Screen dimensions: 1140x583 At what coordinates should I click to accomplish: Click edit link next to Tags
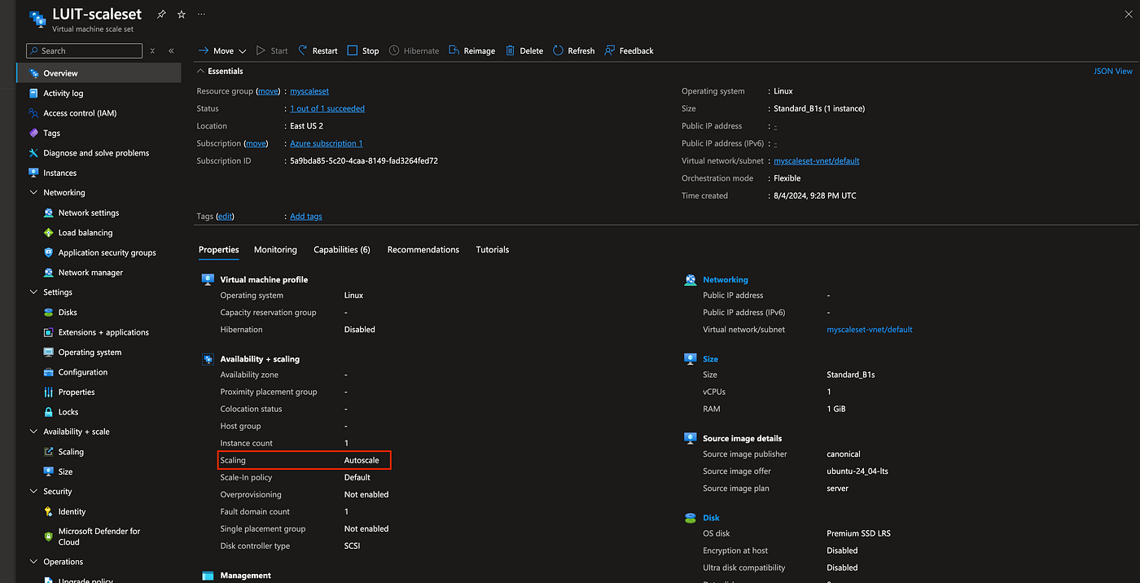click(225, 217)
